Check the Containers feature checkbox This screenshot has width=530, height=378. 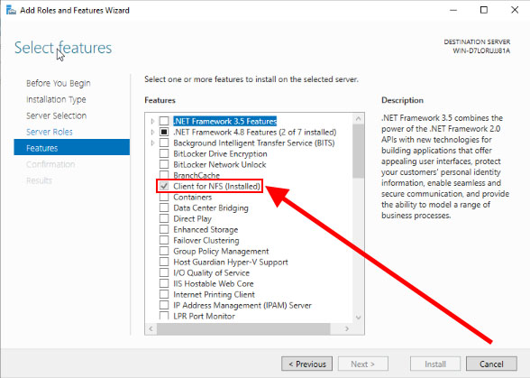164,197
